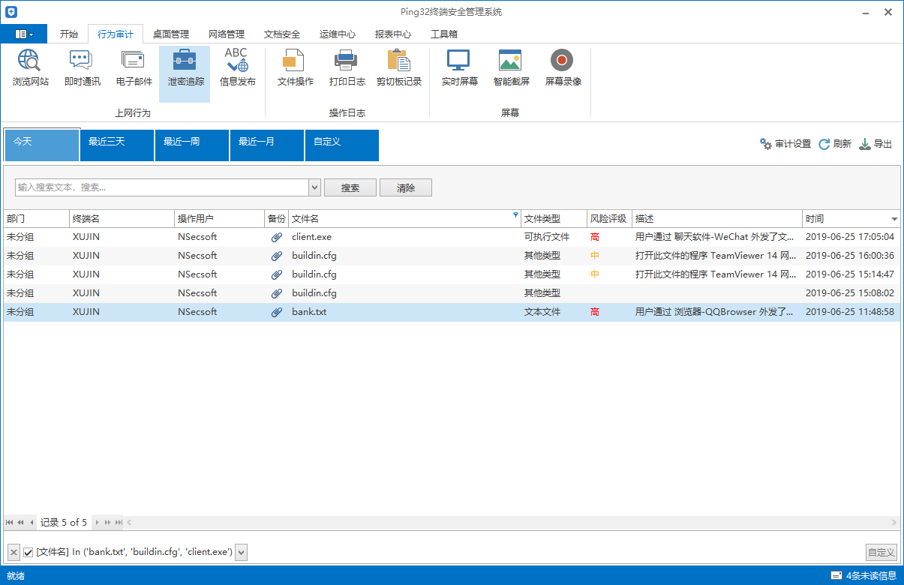904x585 pixels.
Task: Remove the filter with X button
Action: point(14,553)
